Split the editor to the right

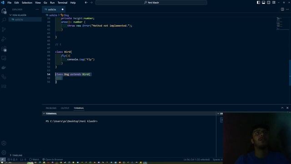282,9
